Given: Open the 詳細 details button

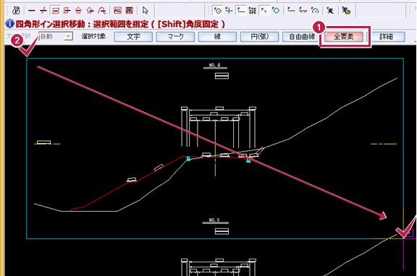Looking at the screenshot, I should (386, 37).
